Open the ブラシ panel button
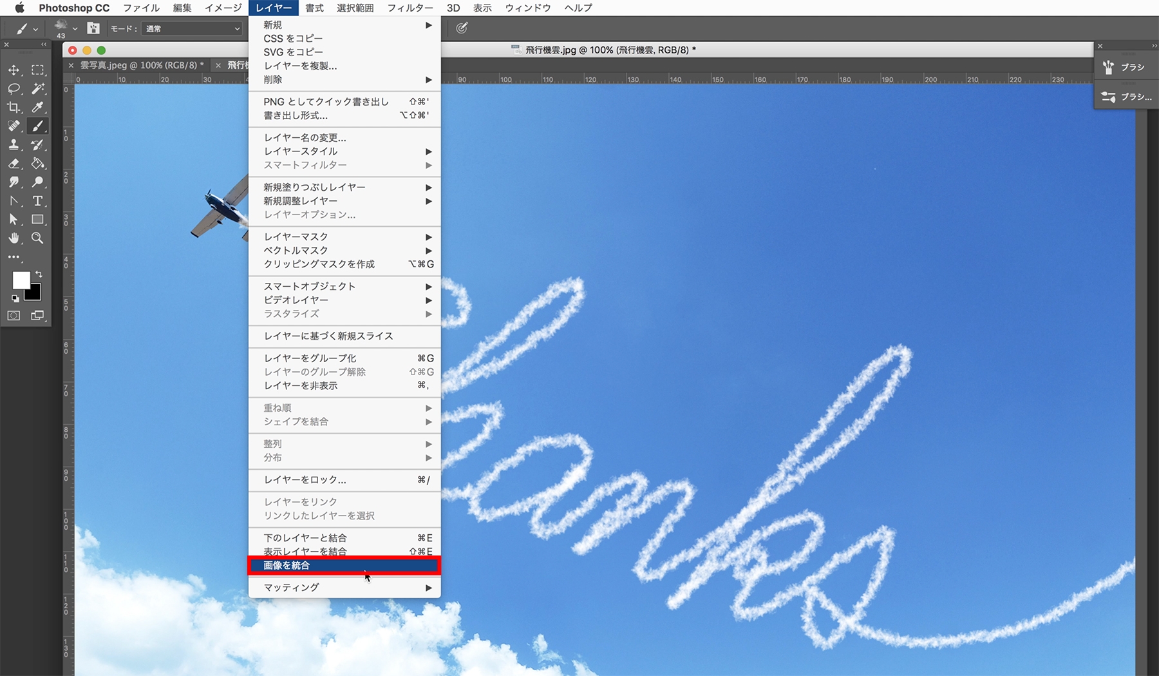The height and width of the screenshot is (676, 1159). (1124, 67)
